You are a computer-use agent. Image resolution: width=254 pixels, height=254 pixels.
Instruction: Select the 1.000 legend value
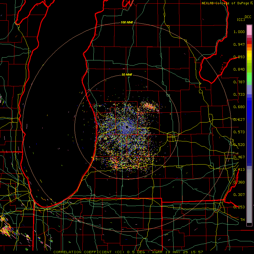tap(239, 32)
